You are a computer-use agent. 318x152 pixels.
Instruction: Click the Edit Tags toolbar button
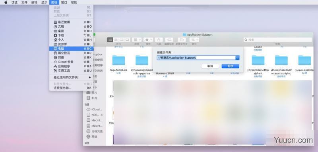[x=169, y=40]
